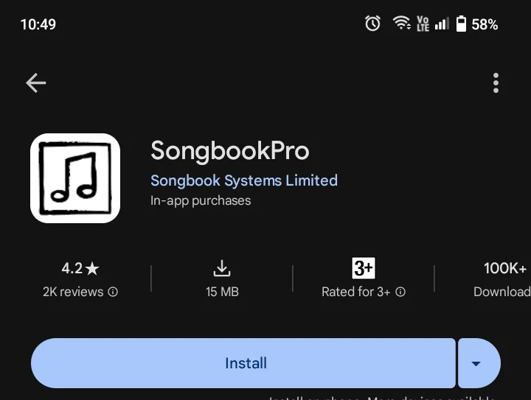Tap the SongbookPro music note app icon

[x=75, y=178]
